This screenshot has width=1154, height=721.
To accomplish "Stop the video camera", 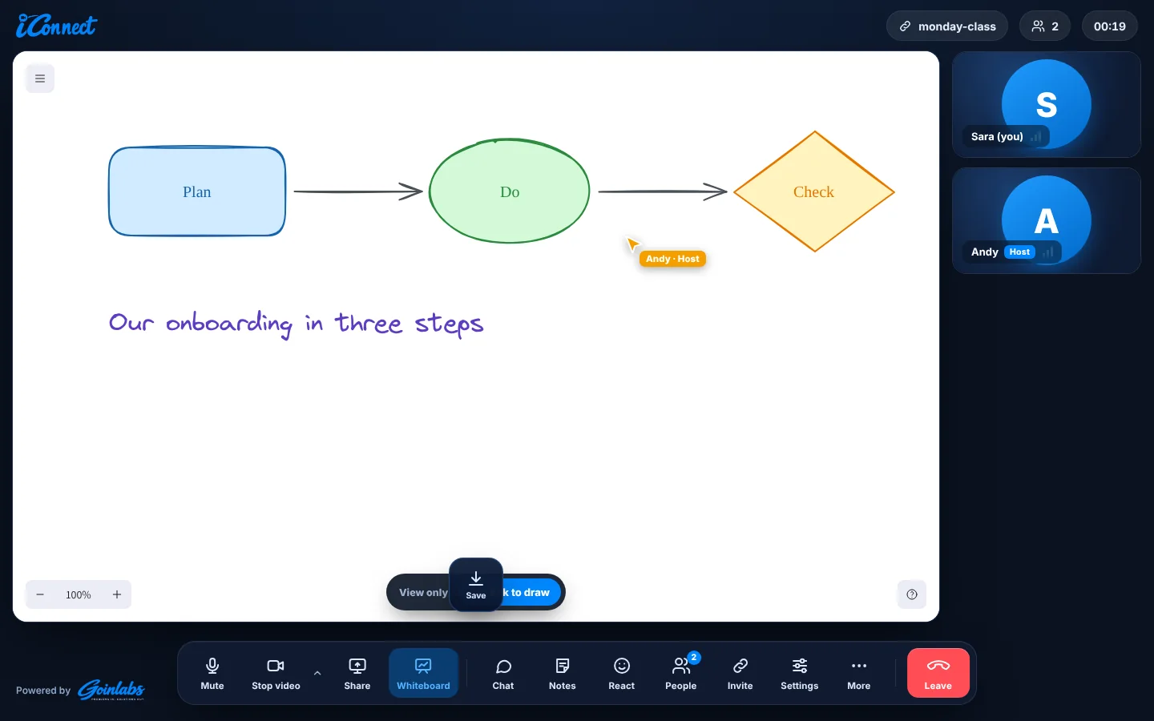I will pyautogui.click(x=276, y=673).
